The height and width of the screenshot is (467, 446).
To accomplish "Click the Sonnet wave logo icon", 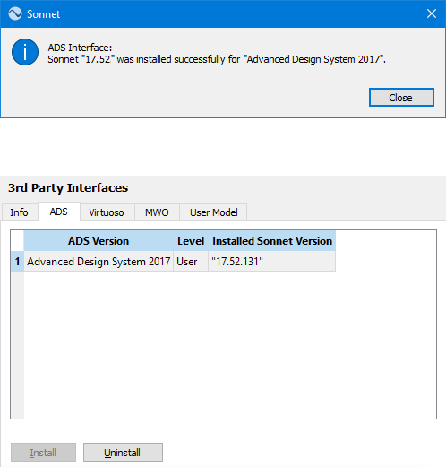I will click(15, 13).
